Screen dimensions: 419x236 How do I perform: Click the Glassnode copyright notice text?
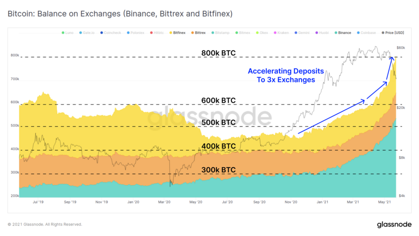[45, 225]
